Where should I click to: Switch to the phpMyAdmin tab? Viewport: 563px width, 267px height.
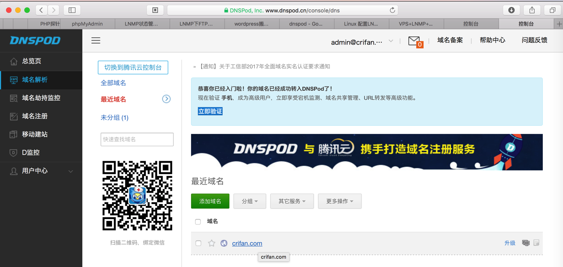[87, 24]
